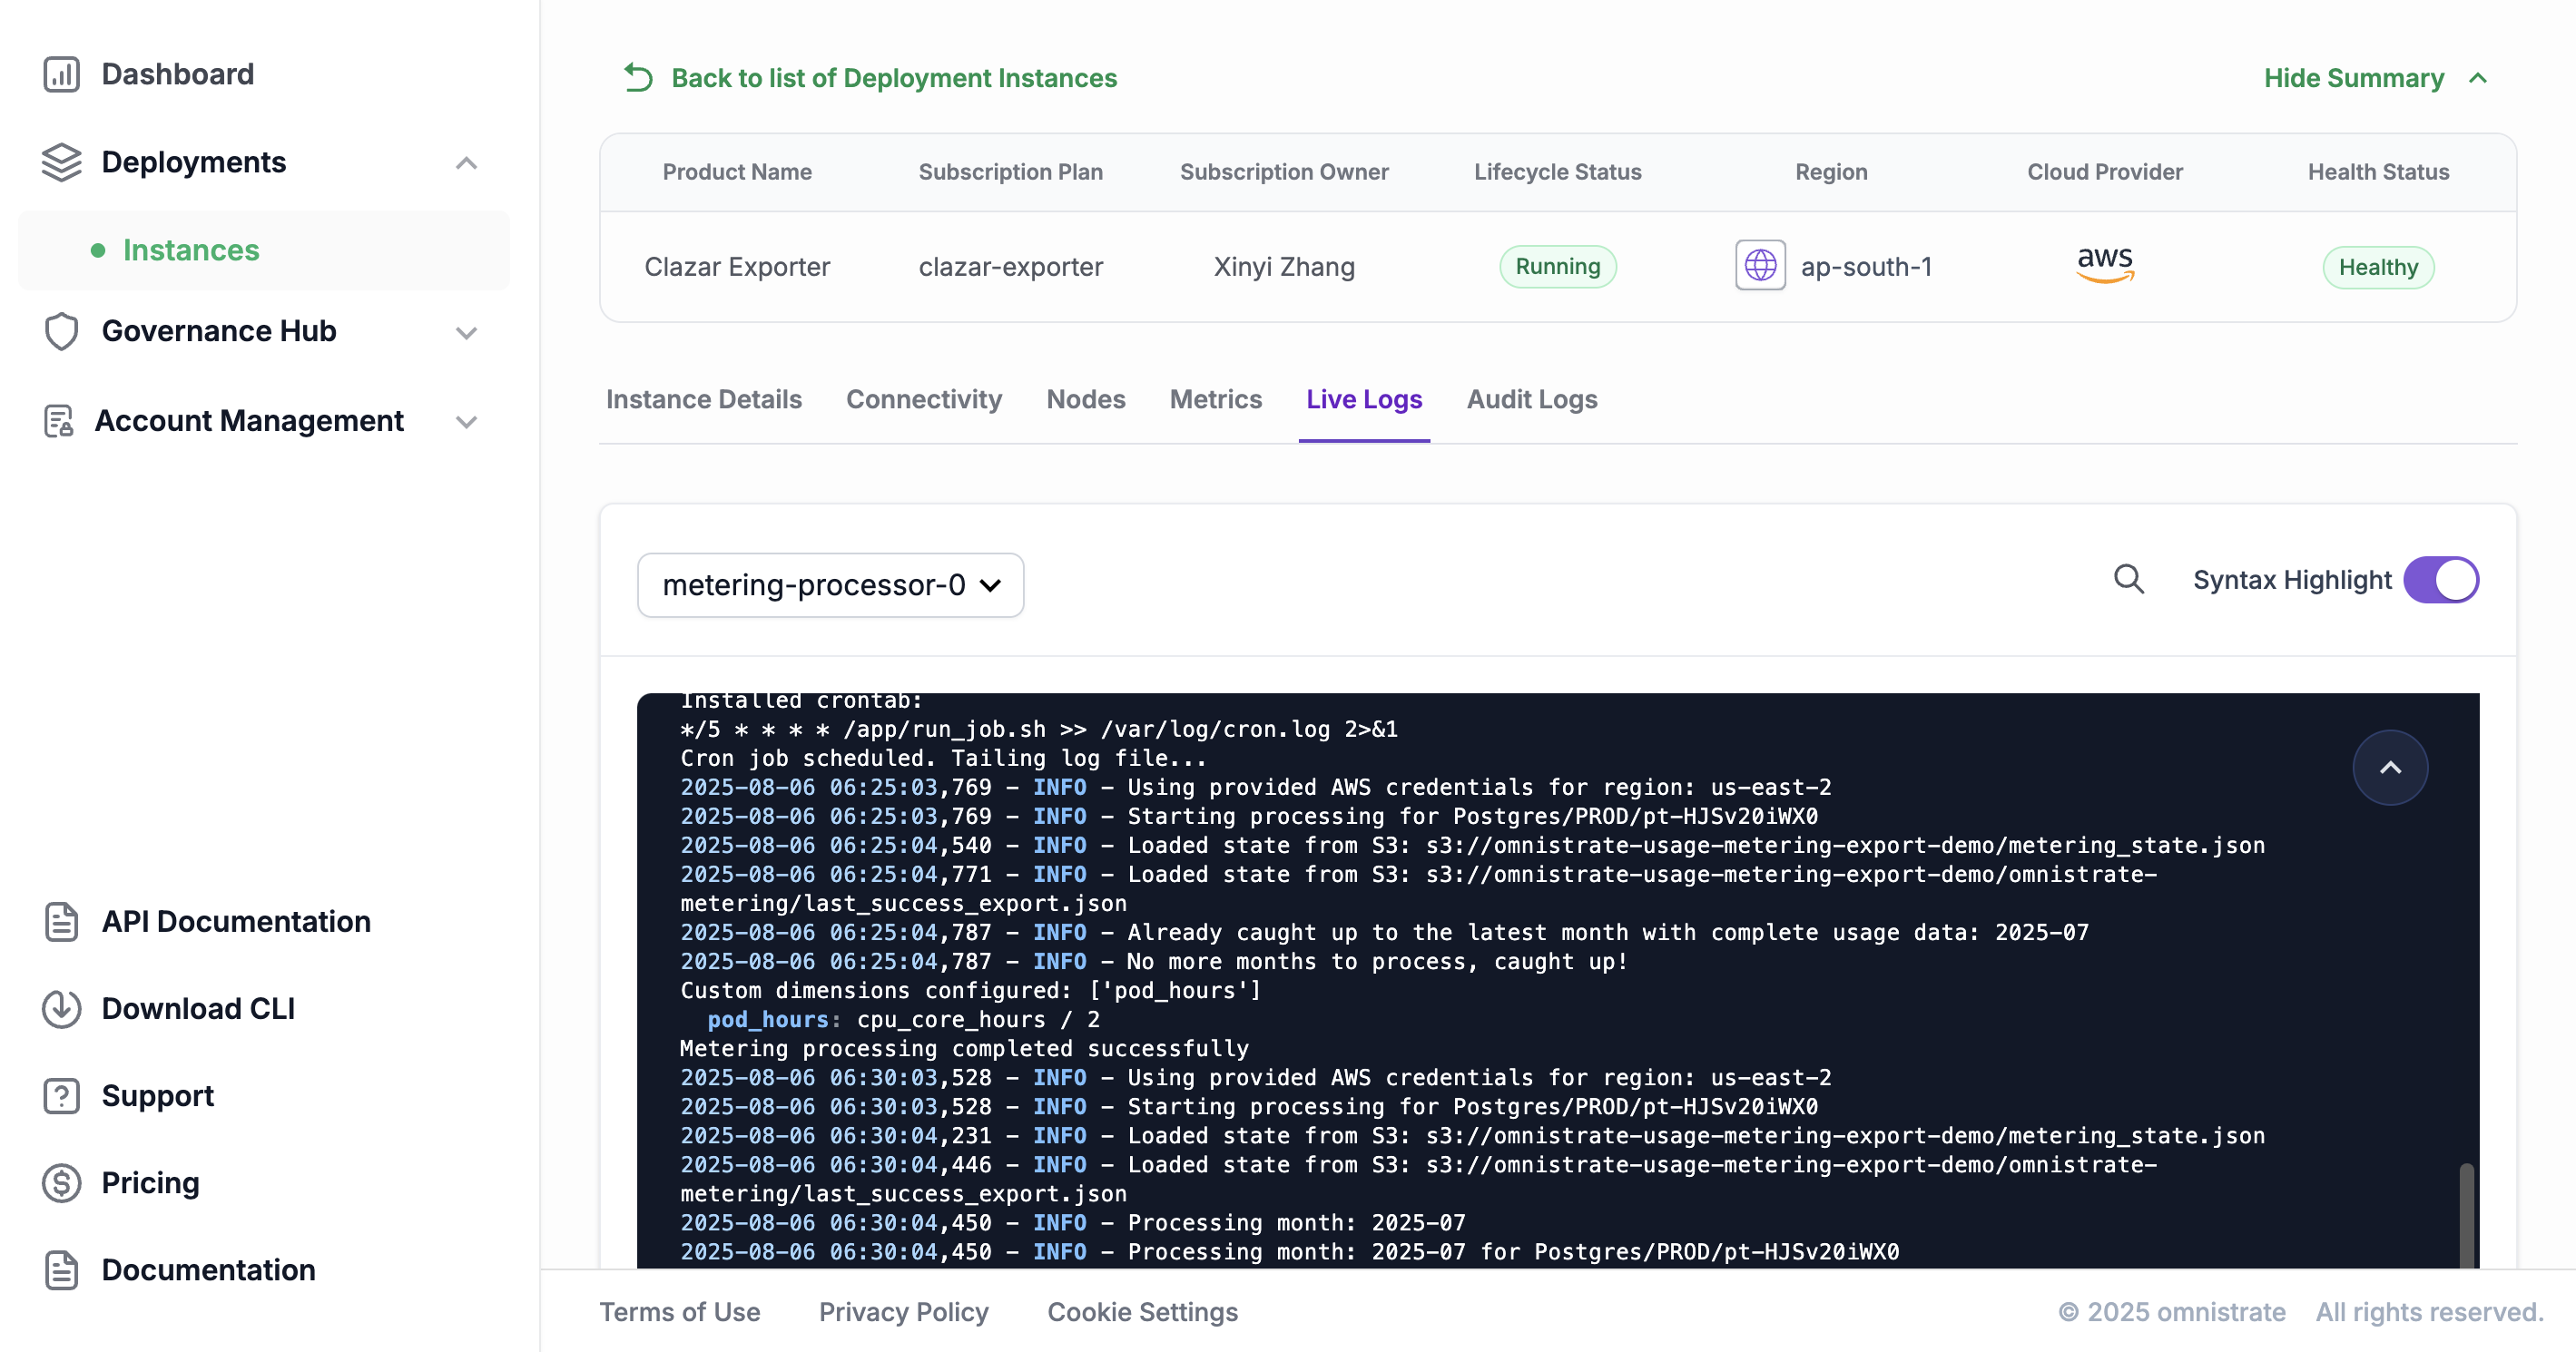
Task: Switch to the Instance Details tab
Action: (704, 399)
